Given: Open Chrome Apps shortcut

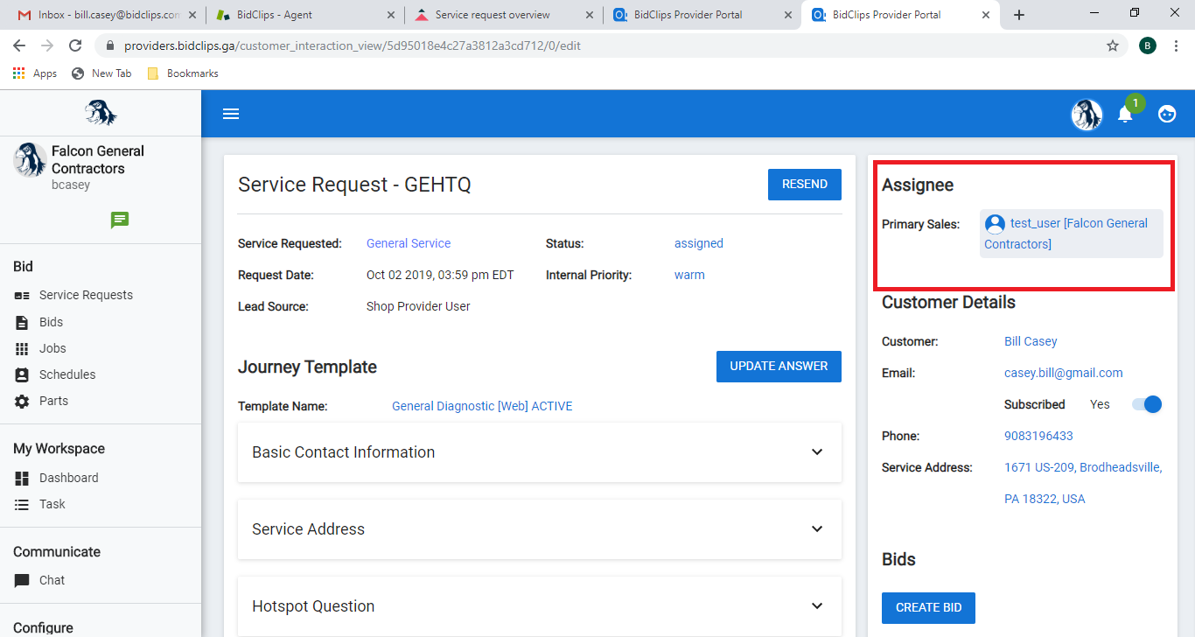Looking at the screenshot, I should [x=35, y=73].
